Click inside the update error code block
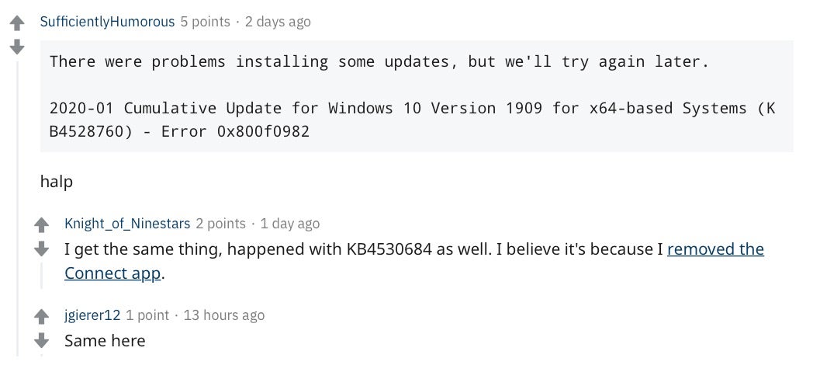 tap(417, 96)
